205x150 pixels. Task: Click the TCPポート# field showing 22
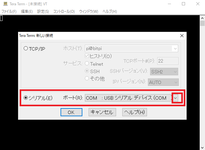click(x=168, y=61)
